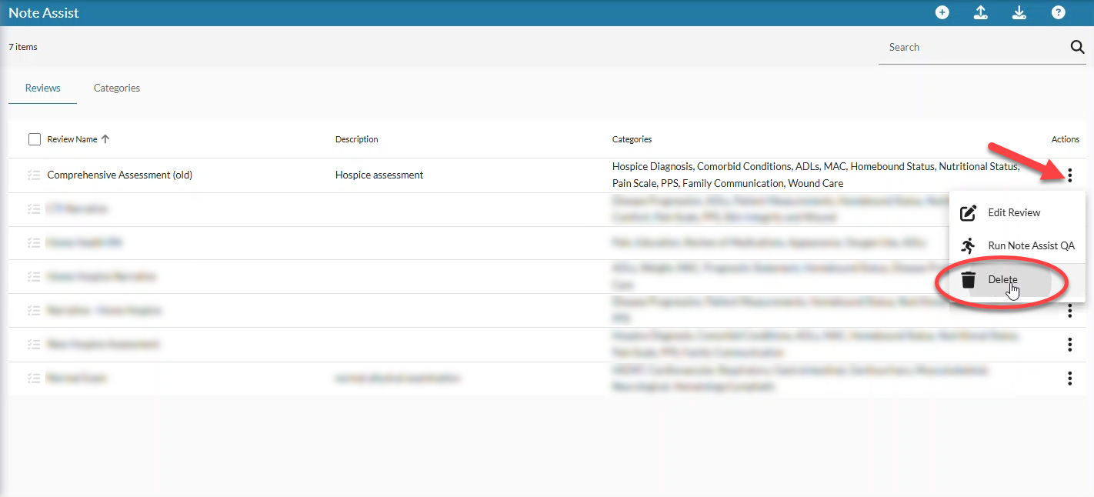
Task: Click the download icon in the header
Action: [x=1019, y=13]
